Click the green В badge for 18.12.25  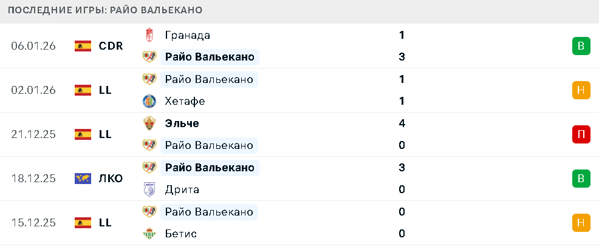pos(581,179)
